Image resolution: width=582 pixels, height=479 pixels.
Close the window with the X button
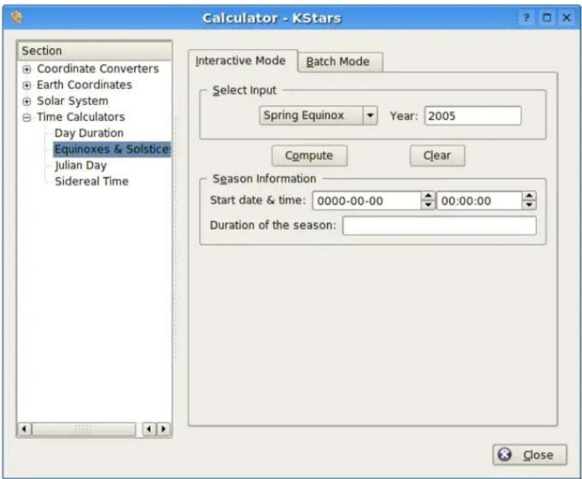[x=566, y=18]
